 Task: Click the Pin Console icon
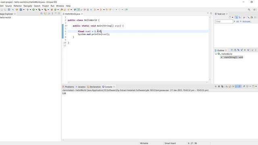point(244,86)
